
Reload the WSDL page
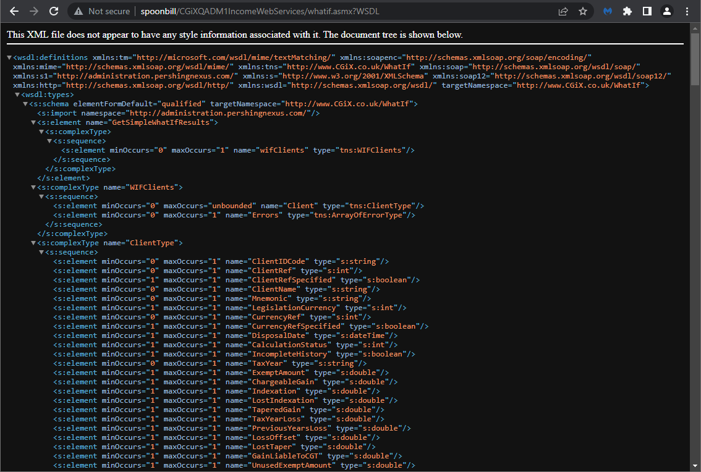pyautogui.click(x=54, y=11)
